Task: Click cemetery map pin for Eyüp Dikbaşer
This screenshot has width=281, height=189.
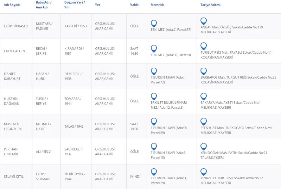Action: 153,23
